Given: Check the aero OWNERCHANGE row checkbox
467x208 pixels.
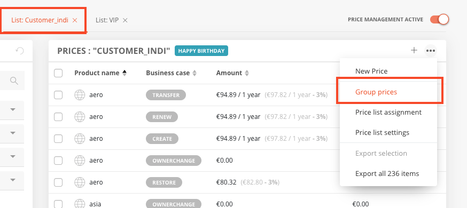Looking at the screenshot, I should (58, 161).
